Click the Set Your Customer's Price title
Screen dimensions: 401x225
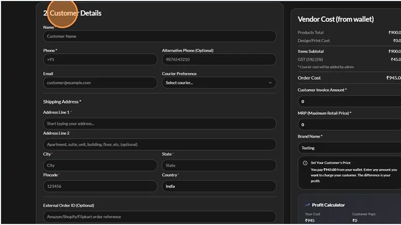tap(331, 163)
